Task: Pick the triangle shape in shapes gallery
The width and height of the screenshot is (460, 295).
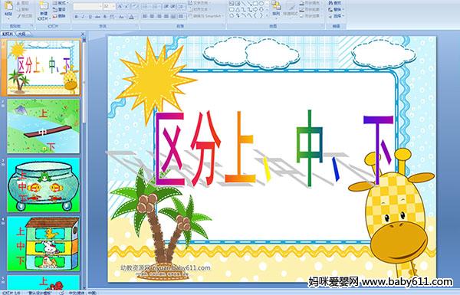Action: click(x=238, y=9)
